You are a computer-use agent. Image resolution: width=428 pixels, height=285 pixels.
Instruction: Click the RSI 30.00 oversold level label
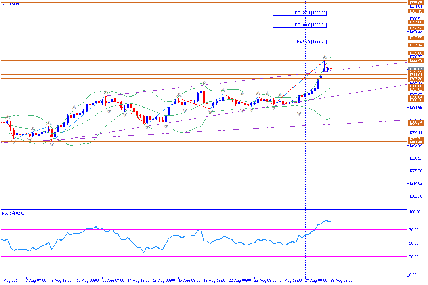click(415, 256)
